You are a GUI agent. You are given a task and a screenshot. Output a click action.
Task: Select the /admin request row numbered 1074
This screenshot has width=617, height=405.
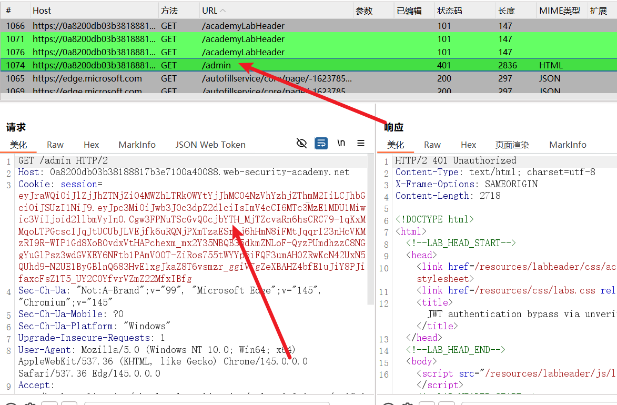[216, 65]
